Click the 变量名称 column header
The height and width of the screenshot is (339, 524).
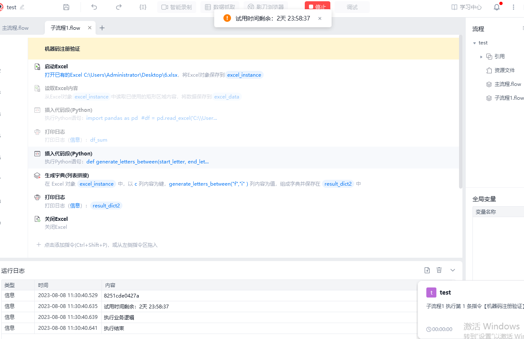(x=485, y=212)
